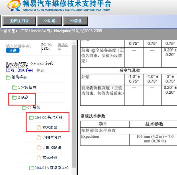
Task: Click the [Lincoln(林肯) -Navigator tree title
Action: (29, 65)
